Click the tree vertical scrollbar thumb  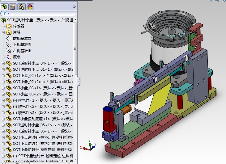(75, 49)
